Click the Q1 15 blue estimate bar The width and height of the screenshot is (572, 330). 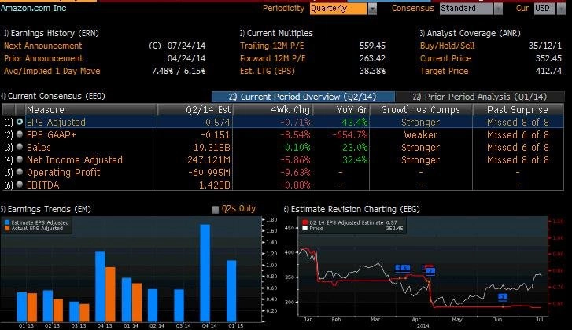(x=231, y=291)
